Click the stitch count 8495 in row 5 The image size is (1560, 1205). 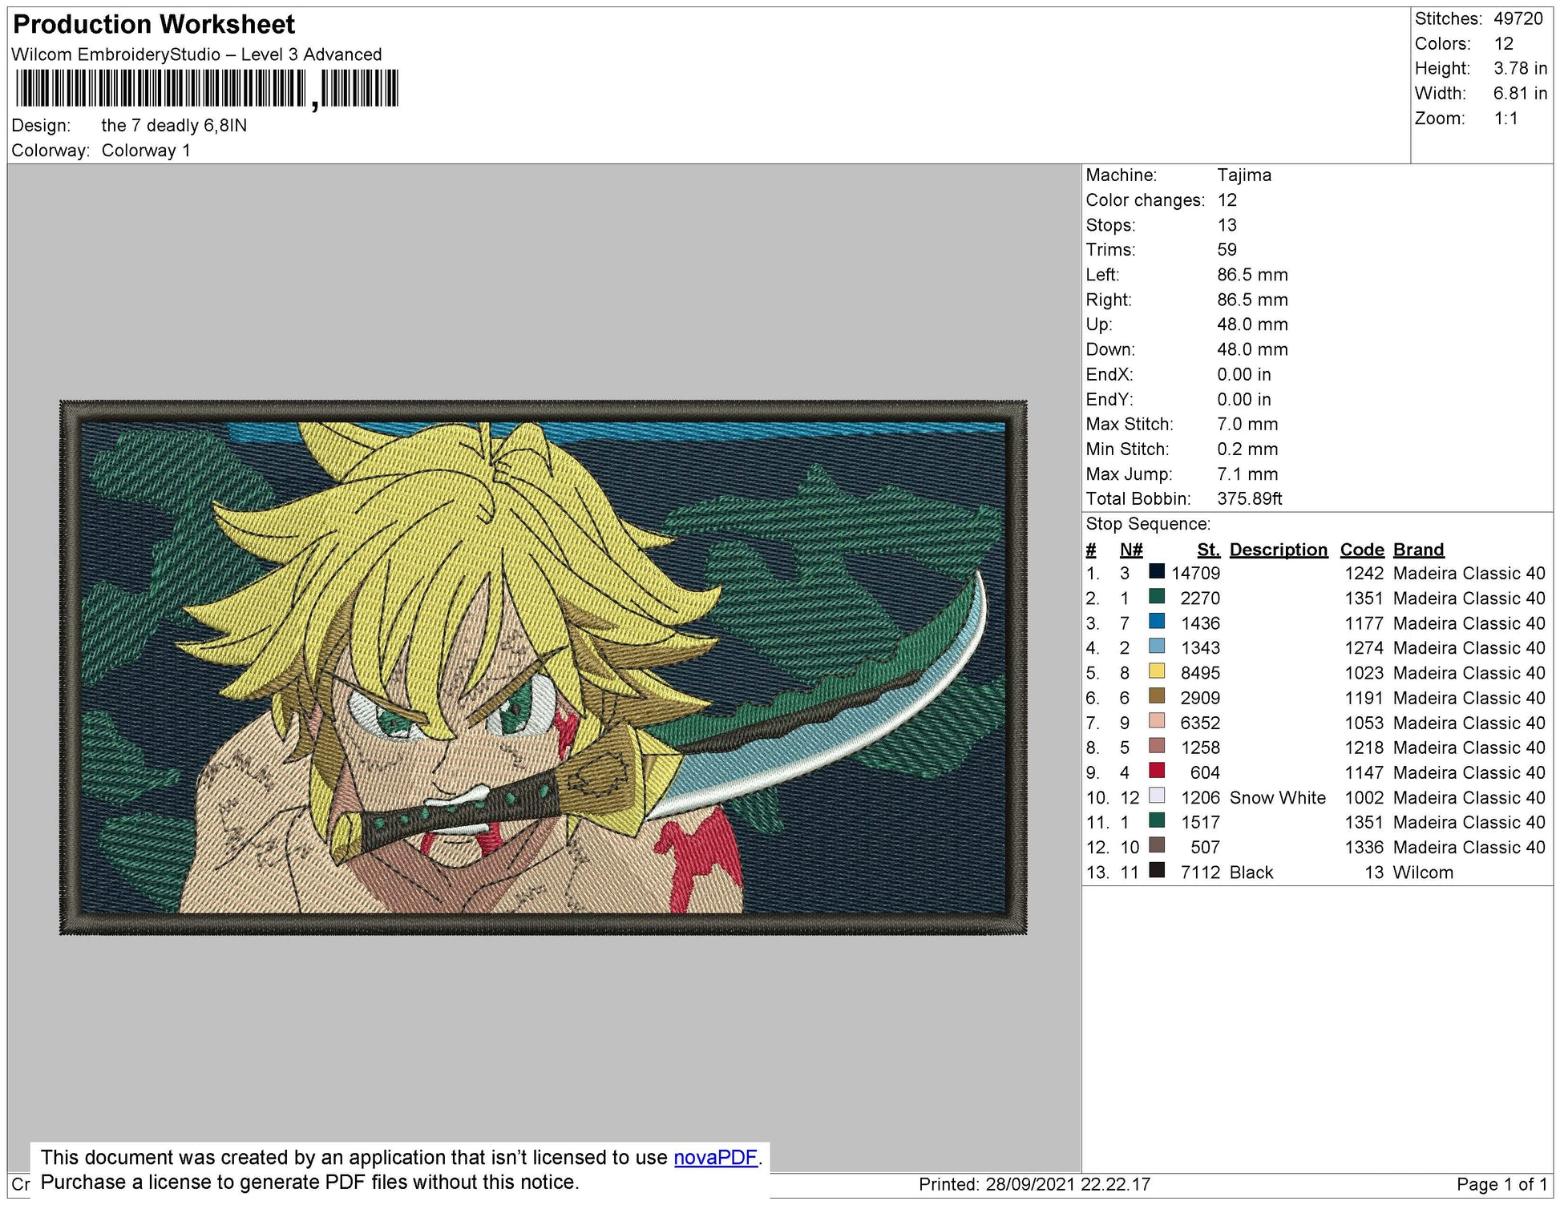1200,673
